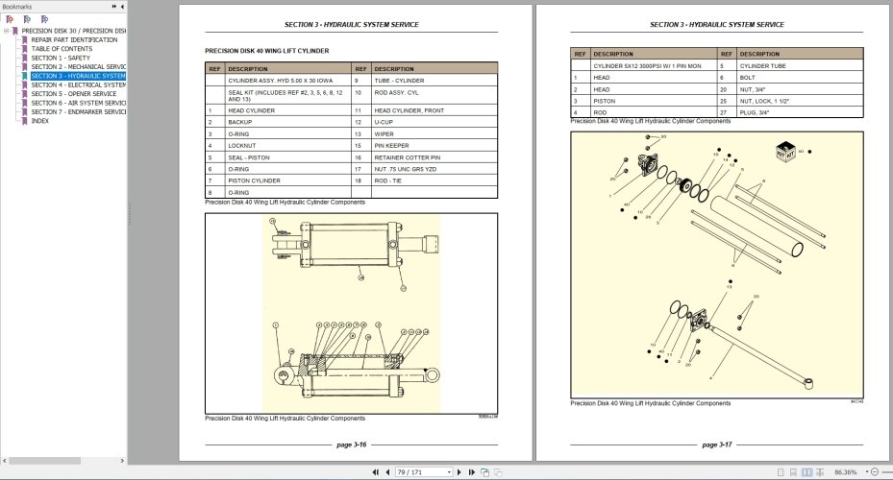
Task: Expand the Bookmarks panel with double arrow
Action: 113,7
